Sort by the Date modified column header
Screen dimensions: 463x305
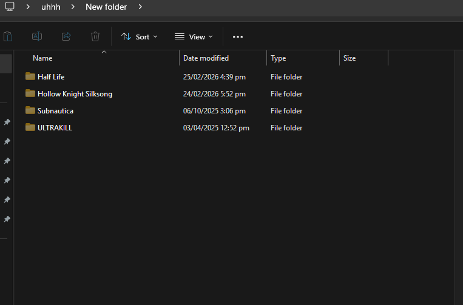206,58
